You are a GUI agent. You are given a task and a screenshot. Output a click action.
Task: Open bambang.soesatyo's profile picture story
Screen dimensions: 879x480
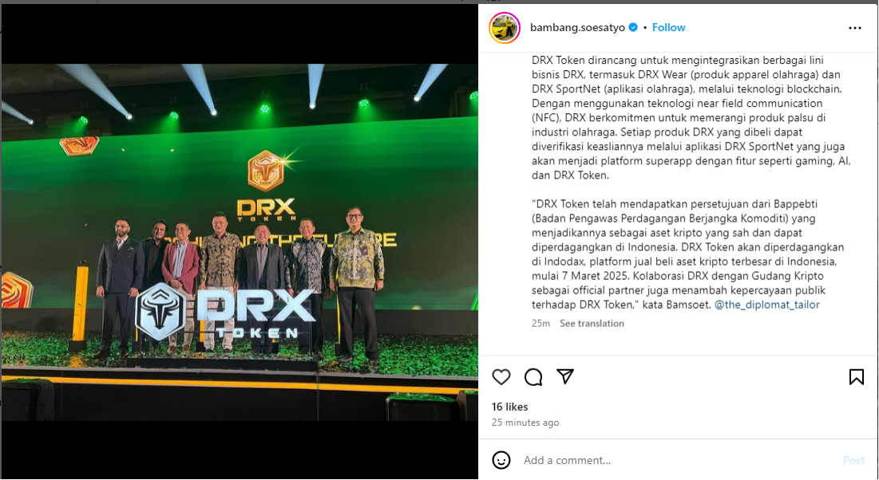pos(505,27)
